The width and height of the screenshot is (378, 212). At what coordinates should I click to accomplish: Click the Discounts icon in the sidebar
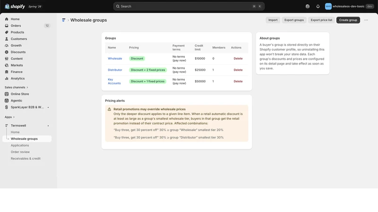(x=7, y=52)
